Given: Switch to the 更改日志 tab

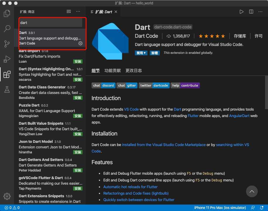Looking at the screenshot, I should tap(134, 71).
